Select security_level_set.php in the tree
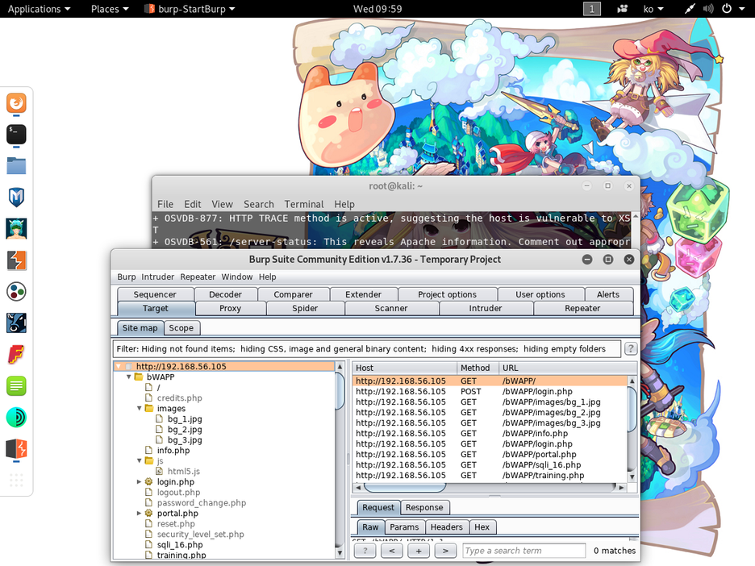 [x=200, y=535]
